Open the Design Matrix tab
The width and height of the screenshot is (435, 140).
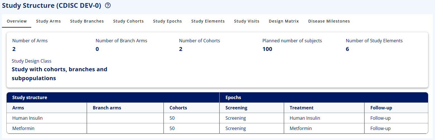point(284,21)
